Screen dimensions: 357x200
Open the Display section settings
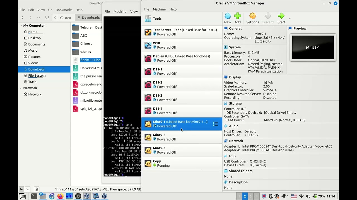coord(235,77)
